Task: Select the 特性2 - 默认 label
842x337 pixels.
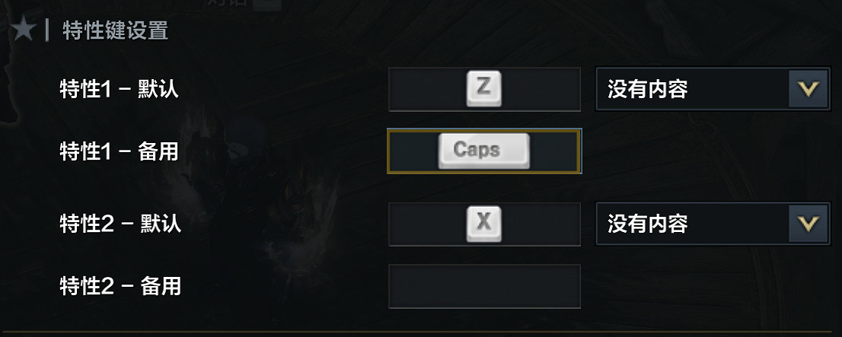Action: 120,224
